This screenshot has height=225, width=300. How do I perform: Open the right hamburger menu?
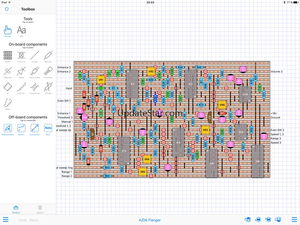click(294, 220)
